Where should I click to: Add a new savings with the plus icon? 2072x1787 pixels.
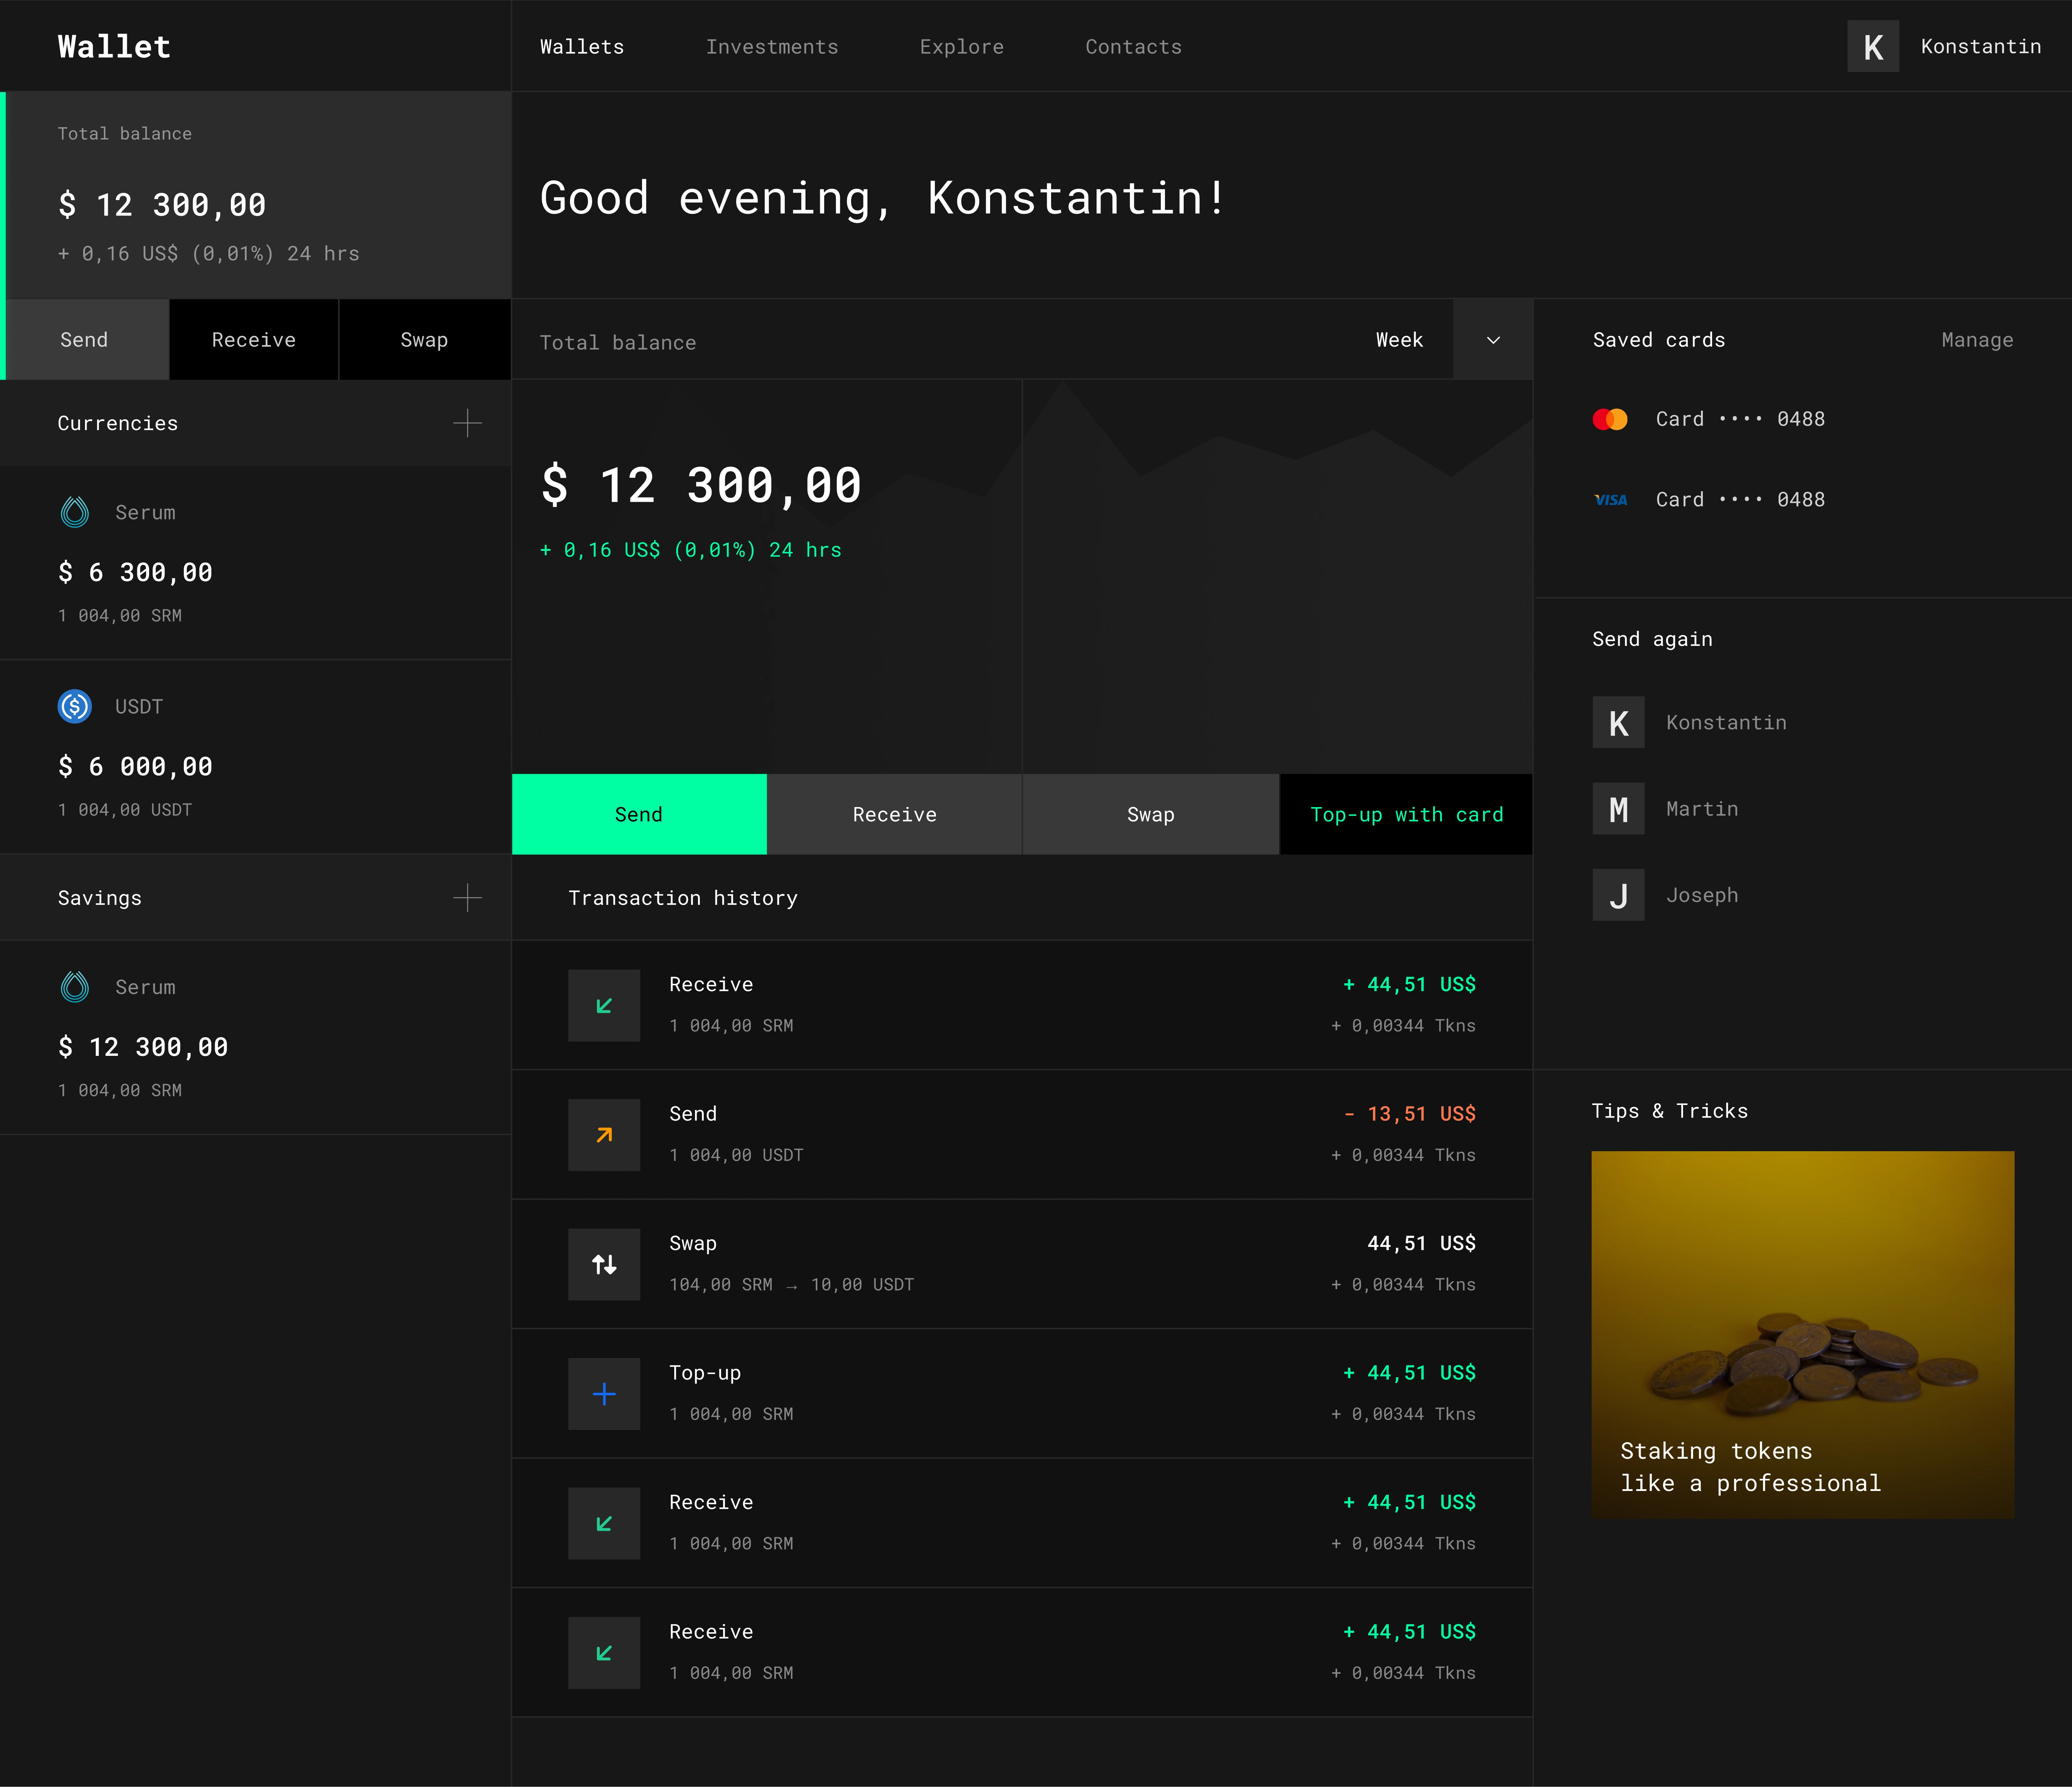[x=467, y=898]
